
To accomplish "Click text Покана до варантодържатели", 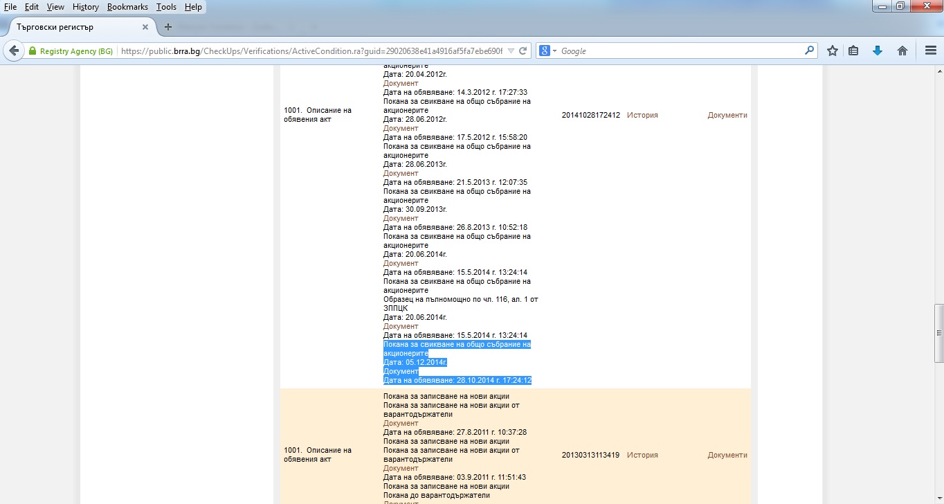I will 437,496.
